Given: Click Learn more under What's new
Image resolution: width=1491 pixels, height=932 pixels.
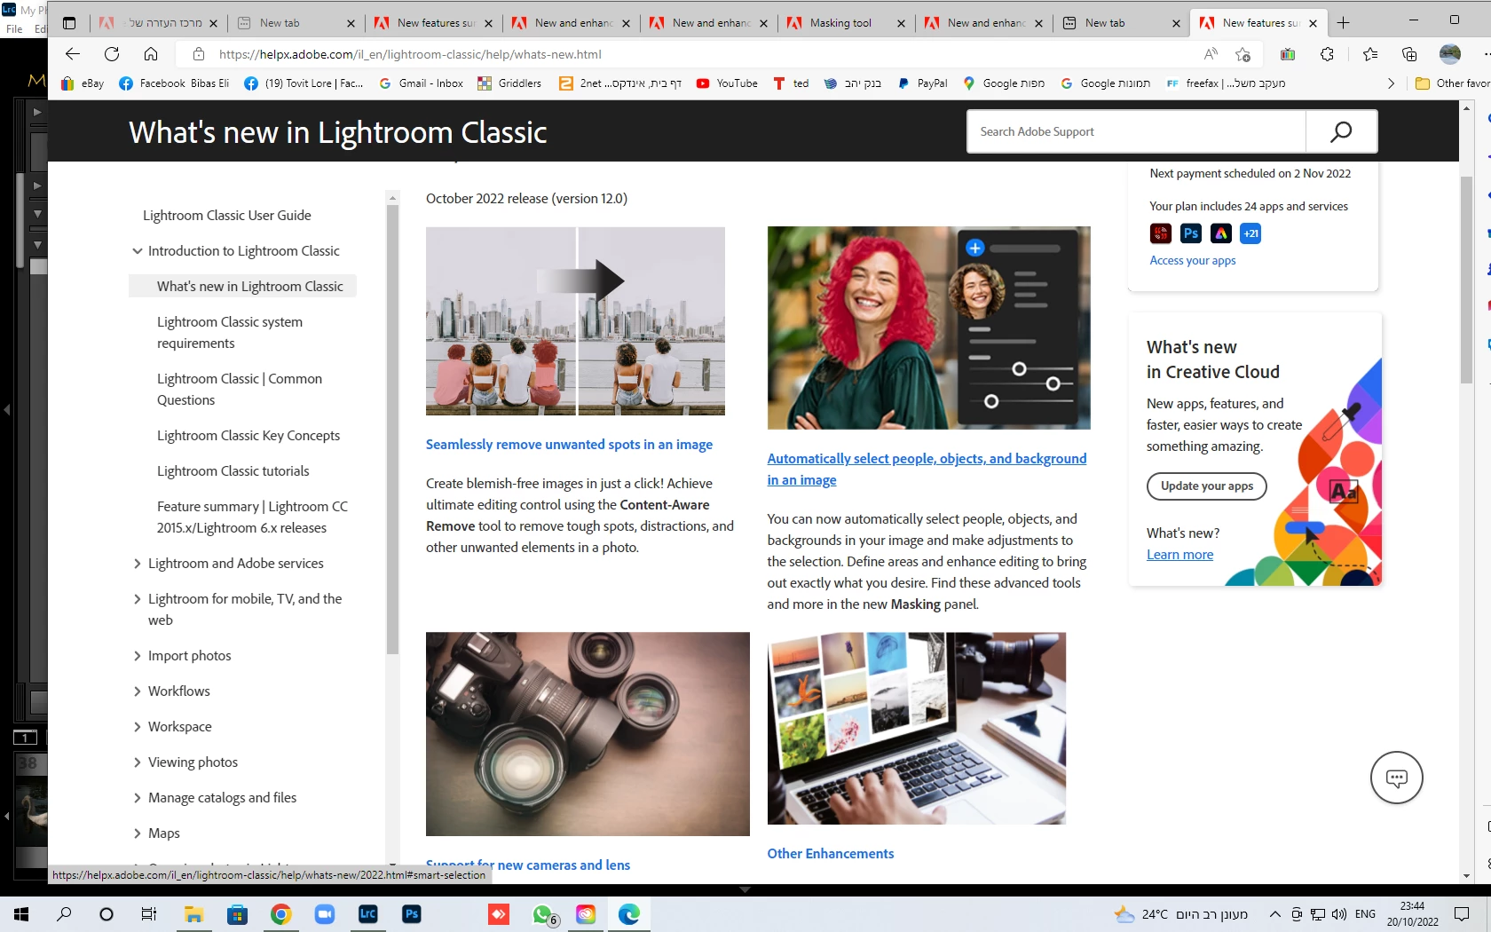Looking at the screenshot, I should [1179, 555].
